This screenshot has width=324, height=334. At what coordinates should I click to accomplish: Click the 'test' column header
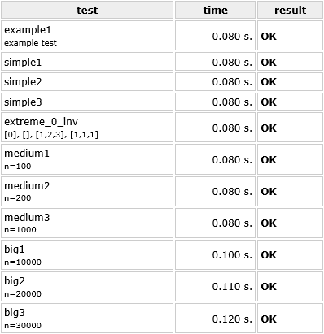(87, 10)
